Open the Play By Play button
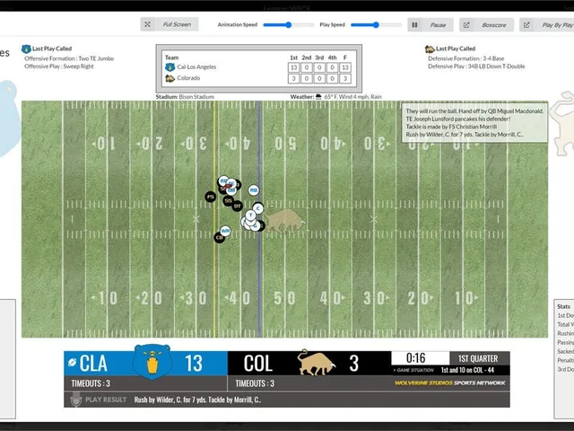 click(x=546, y=25)
